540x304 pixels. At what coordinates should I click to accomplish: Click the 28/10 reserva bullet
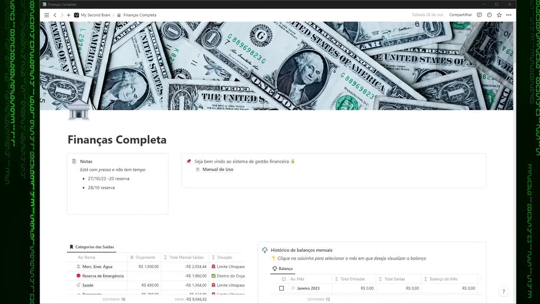click(x=101, y=187)
